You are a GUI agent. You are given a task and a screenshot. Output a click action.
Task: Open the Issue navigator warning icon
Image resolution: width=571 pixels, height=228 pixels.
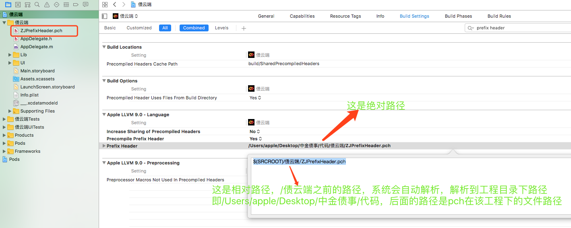pos(47,4)
